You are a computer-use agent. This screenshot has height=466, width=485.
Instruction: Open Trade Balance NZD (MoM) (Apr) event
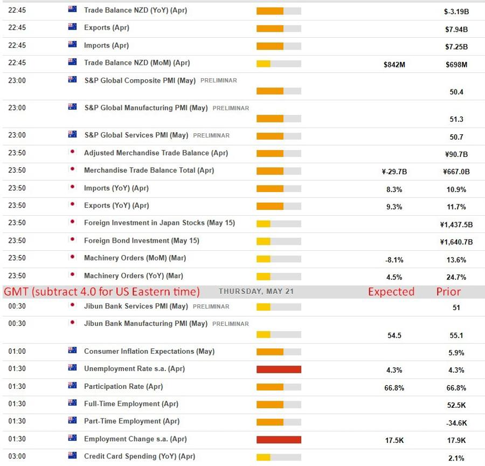137,63
